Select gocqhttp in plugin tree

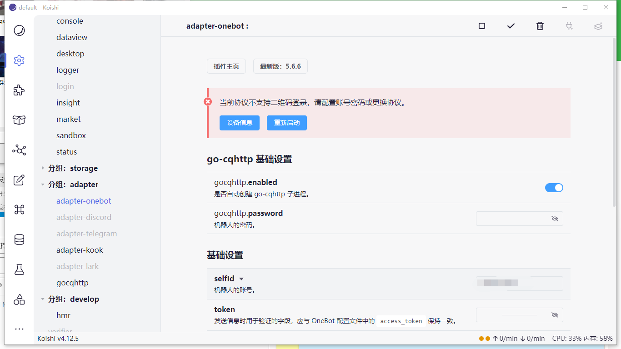click(72, 283)
